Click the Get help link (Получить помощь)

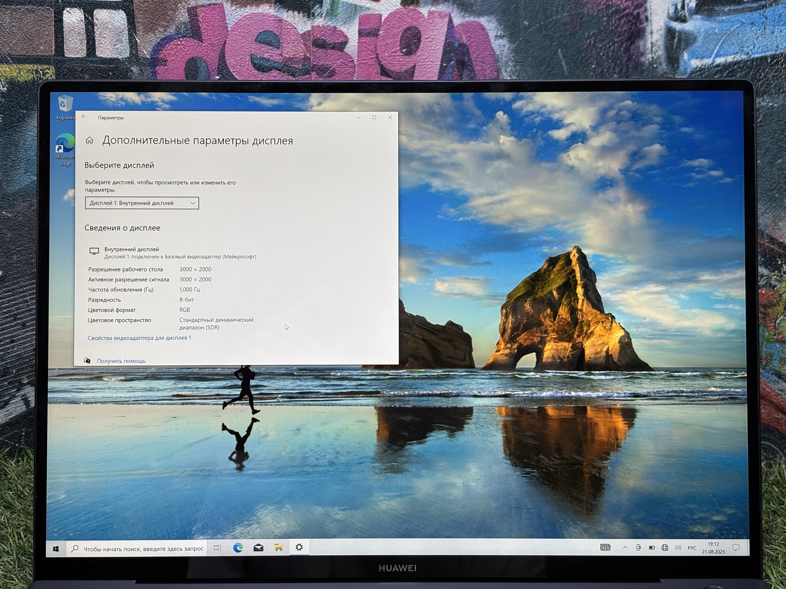121,361
